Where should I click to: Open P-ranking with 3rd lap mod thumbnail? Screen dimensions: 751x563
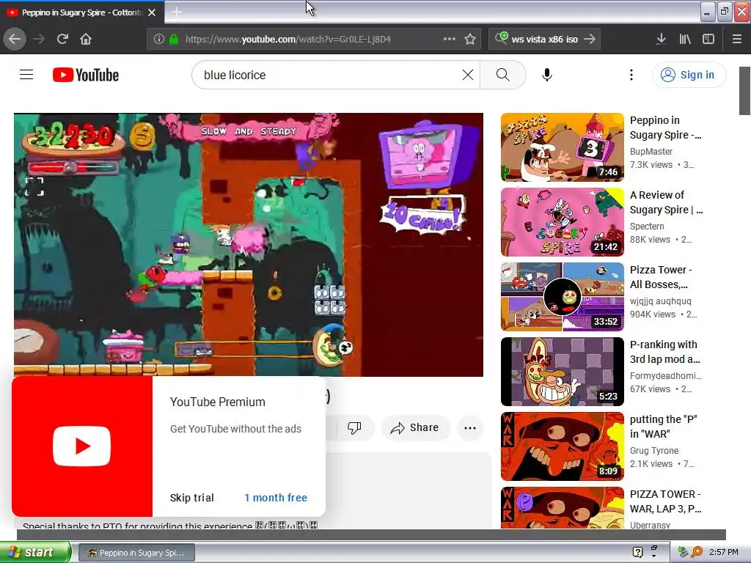(563, 372)
